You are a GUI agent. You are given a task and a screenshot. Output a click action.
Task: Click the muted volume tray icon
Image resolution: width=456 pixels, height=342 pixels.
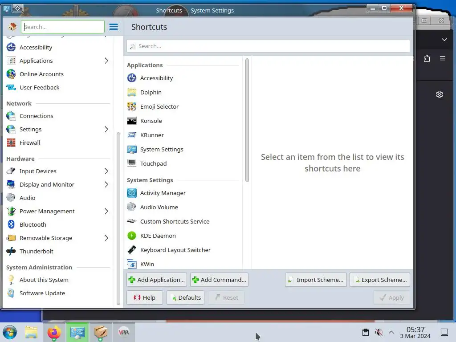[x=379, y=332]
